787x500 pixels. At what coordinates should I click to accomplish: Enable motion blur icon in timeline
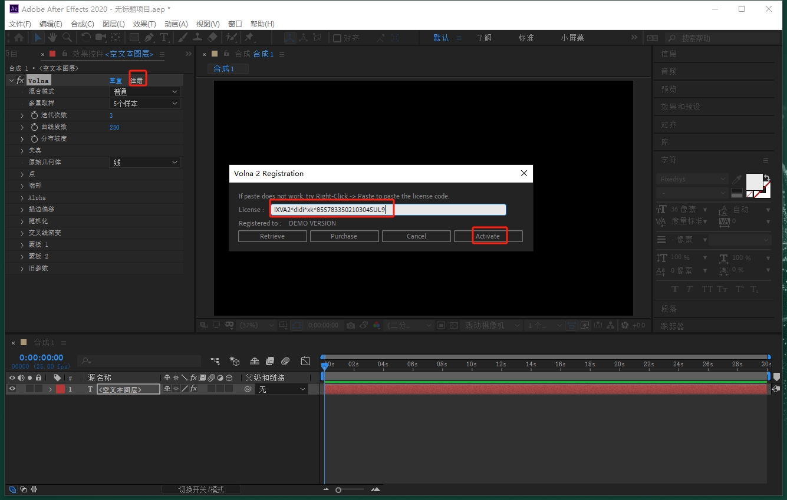coord(285,361)
